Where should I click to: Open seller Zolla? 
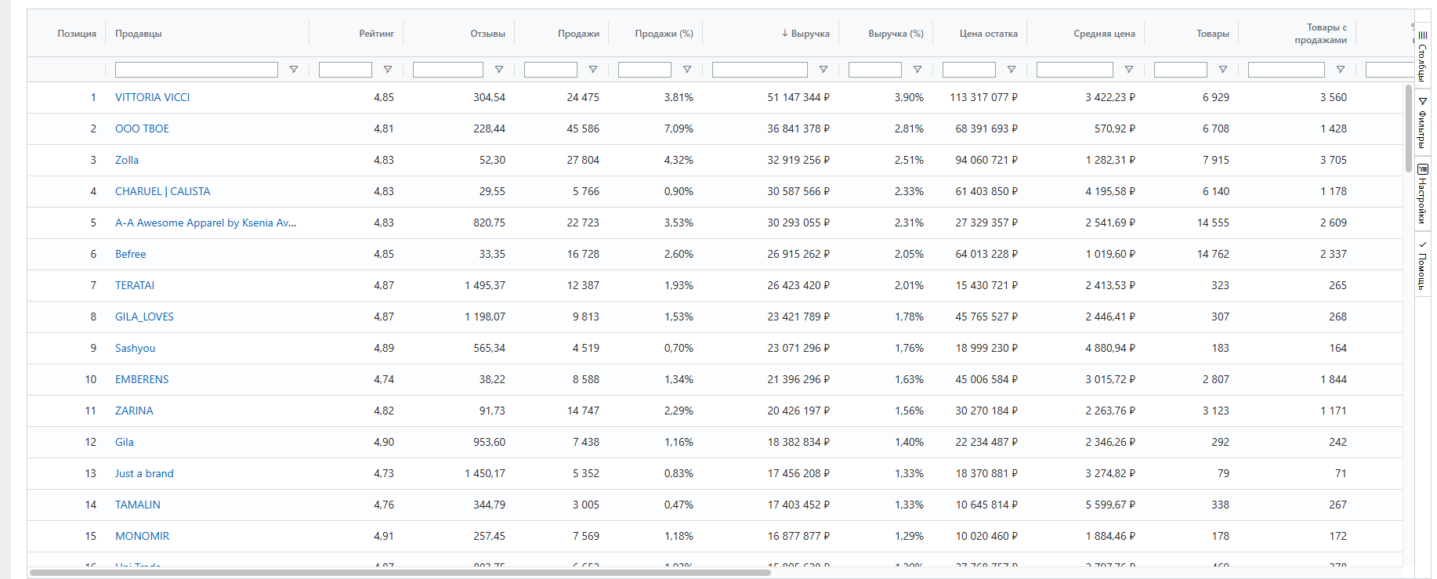pyautogui.click(x=127, y=160)
